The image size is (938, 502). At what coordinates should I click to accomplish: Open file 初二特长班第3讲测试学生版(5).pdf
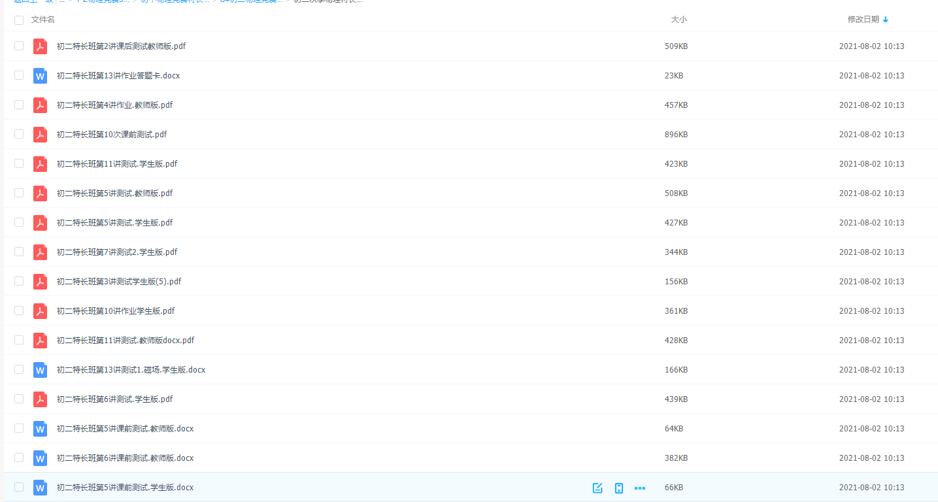tap(119, 282)
